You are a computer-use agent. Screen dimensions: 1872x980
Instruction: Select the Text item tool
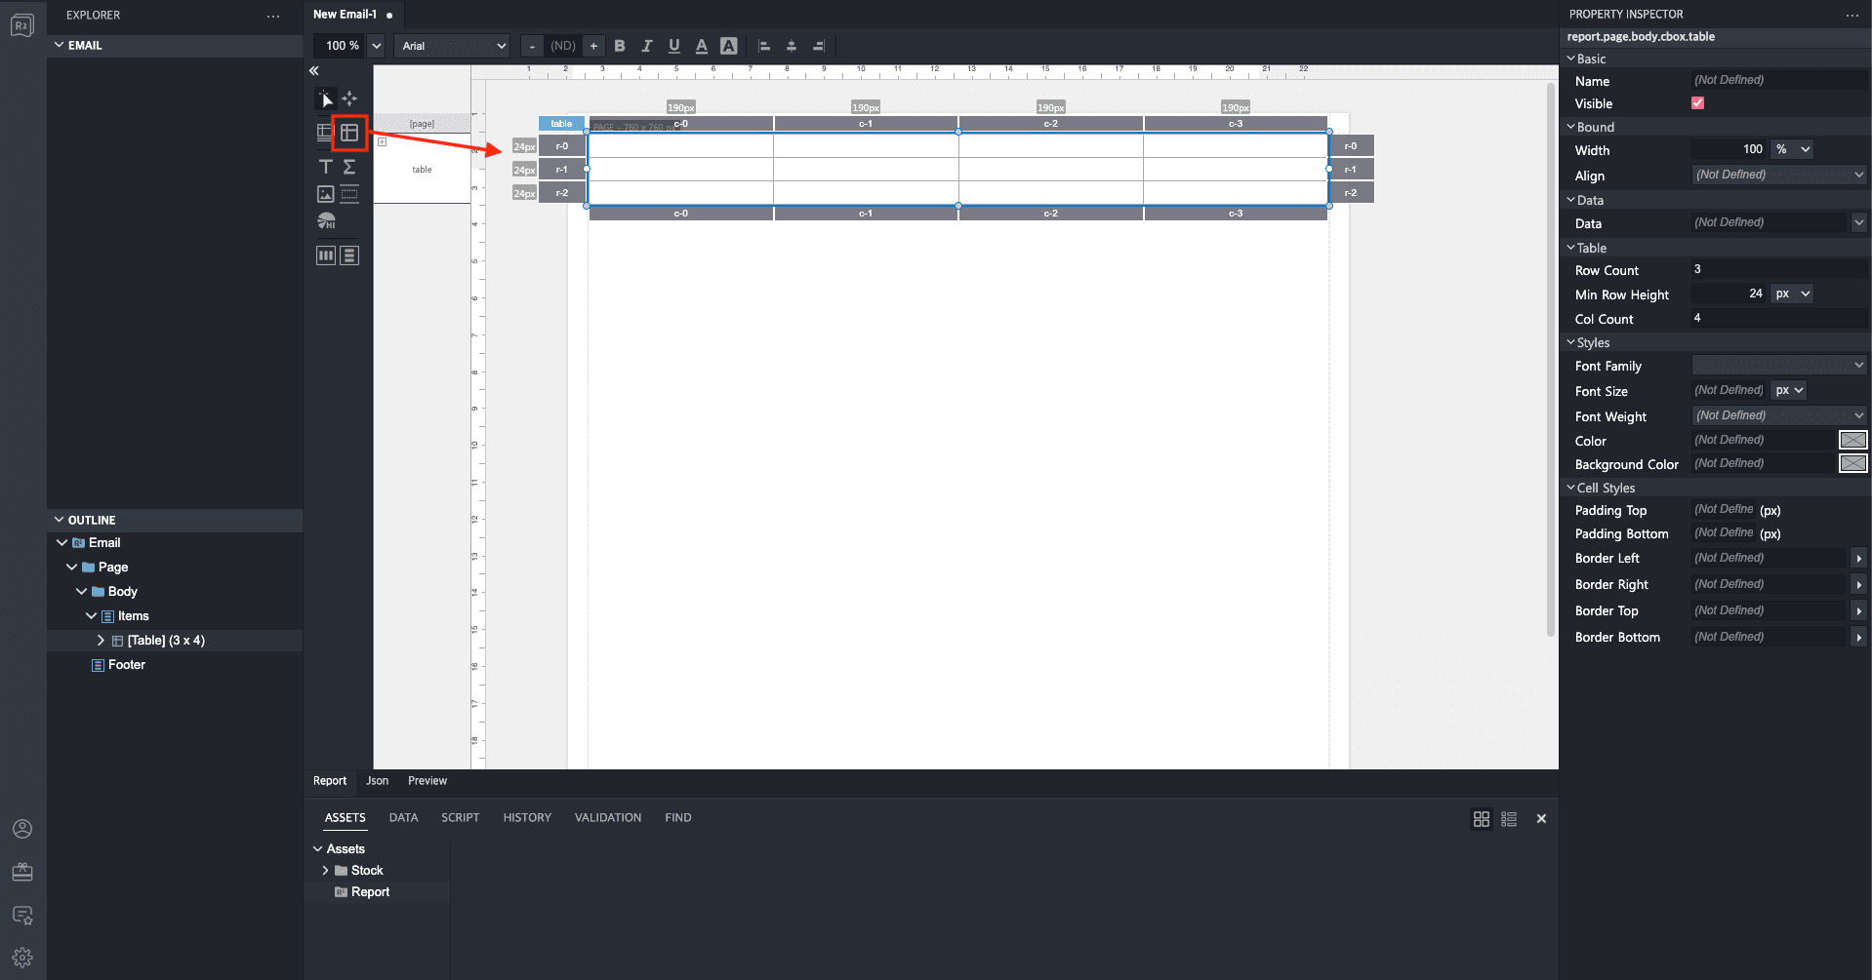pos(326,167)
